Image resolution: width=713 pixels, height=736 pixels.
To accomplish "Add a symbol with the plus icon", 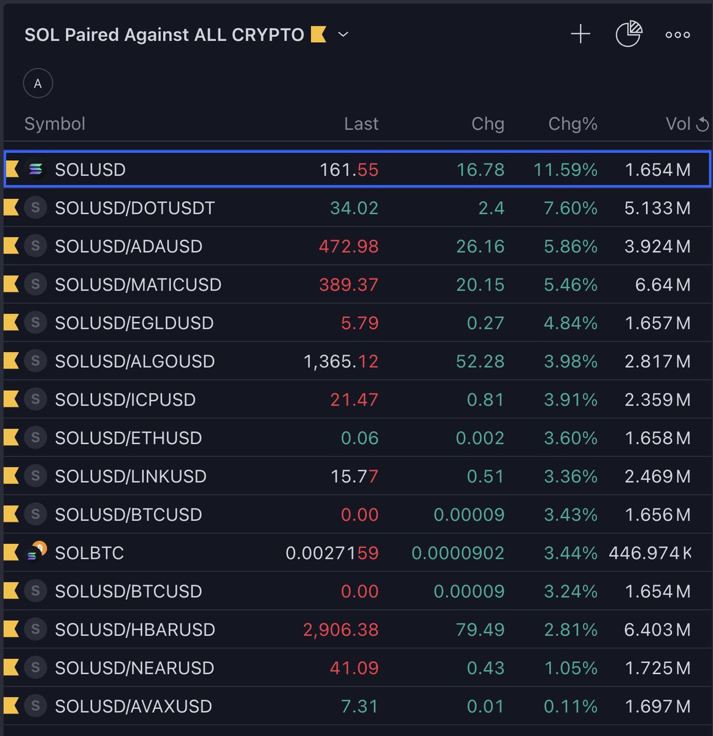I will 580,34.
